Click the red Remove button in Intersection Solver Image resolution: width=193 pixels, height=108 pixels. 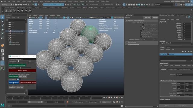point(22,70)
